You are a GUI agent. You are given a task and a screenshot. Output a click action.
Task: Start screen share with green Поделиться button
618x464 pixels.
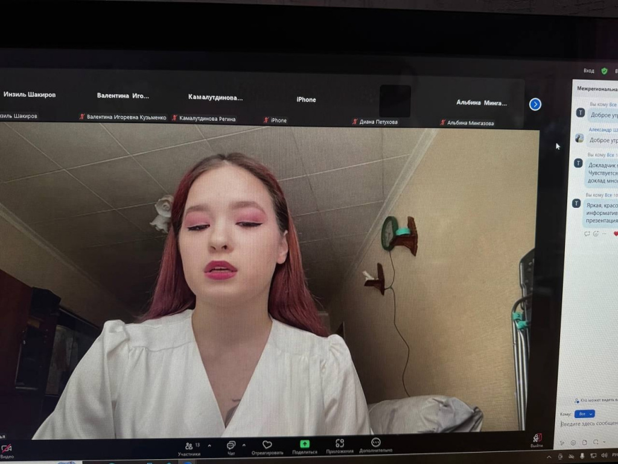click(305, 447)
